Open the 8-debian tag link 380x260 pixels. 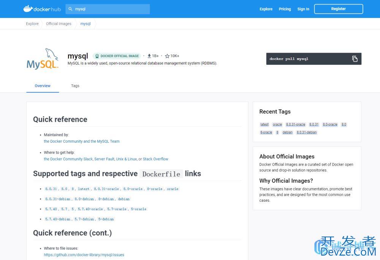106,199
